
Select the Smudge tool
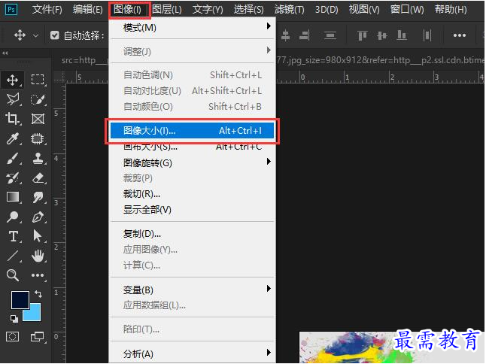point(38,197)
